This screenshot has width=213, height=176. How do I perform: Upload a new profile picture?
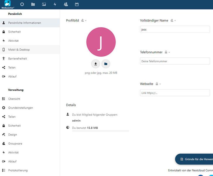pyautogui.click(x=96, y=64)
